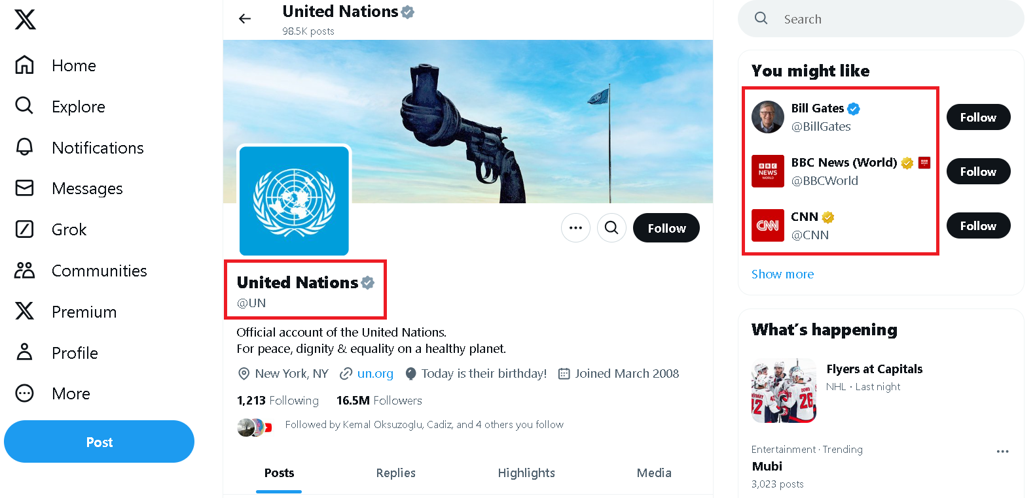Go back using the arrow on profile header

coord(244,18)
